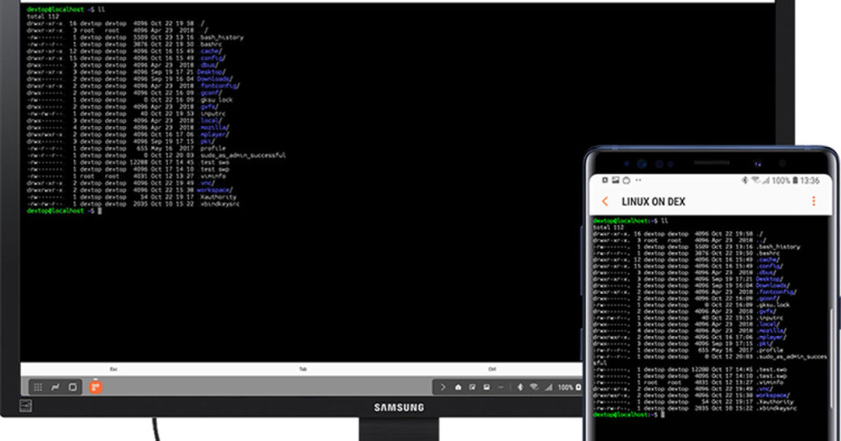Viewport: 841px width, 441px height.
Task: Click the .Xauthority file in monitor terminal
Action: [x=216, y=197]
